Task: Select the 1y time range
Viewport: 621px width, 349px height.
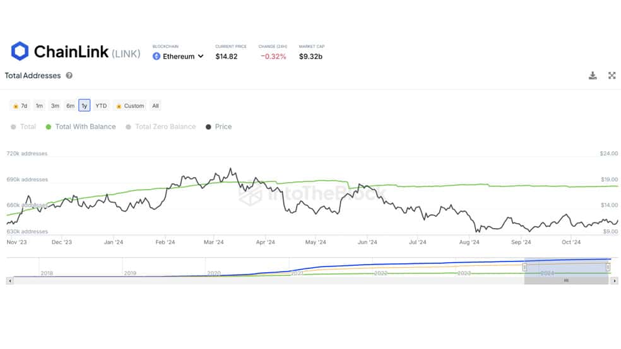Action: point(85,106)
